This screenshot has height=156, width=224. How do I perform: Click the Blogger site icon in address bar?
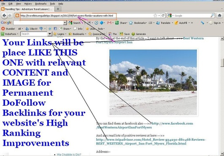[x=17, y=16]
